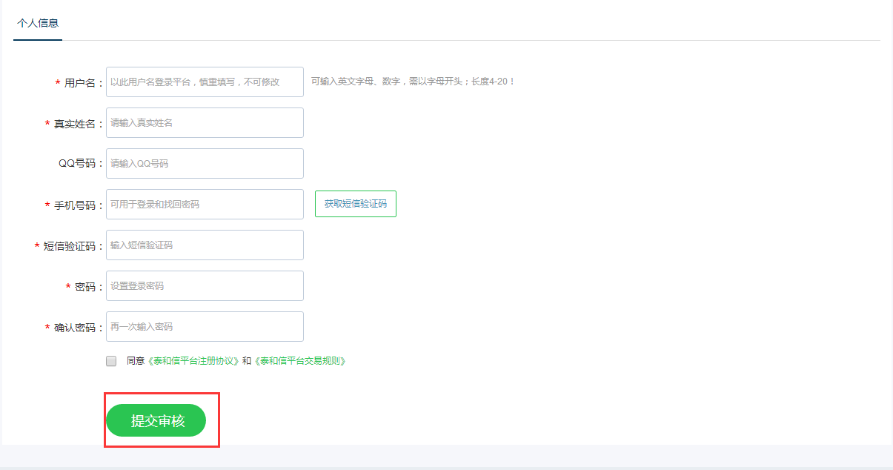Image resolution: width=893 pixels, height=470 pixels.
Task: Open the 《泰和信平台交易规则》 link
Action: tap(300, 361)
